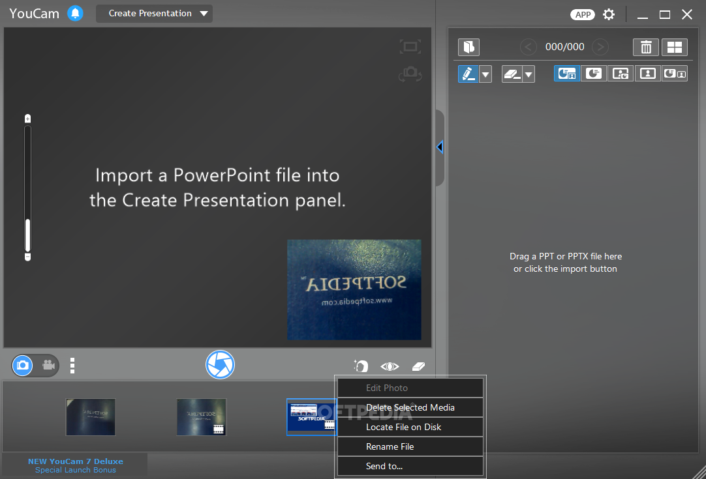Toggle full screen preview icon
This screenshot has height=479, width=706.
tap(410, 46)
